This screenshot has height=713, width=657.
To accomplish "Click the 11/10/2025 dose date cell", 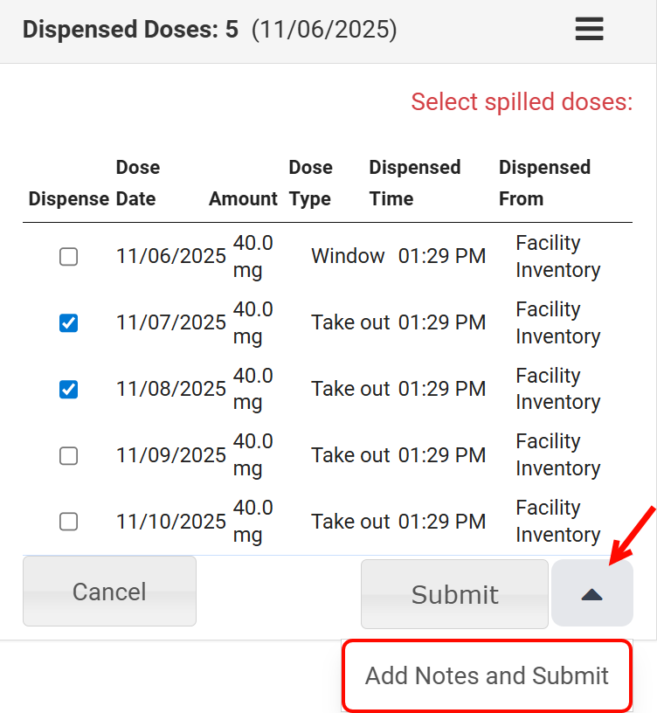I will click(x=170, y=522).
